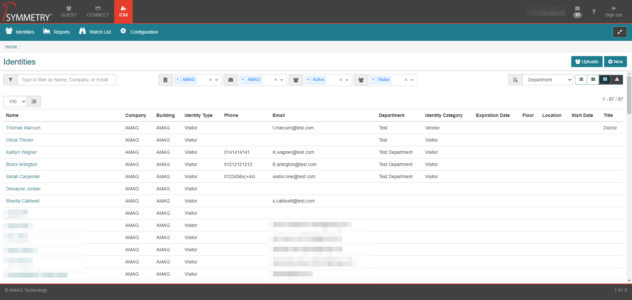Download the identities export
The image size is (632, 300).
click(x=617, y=79)
